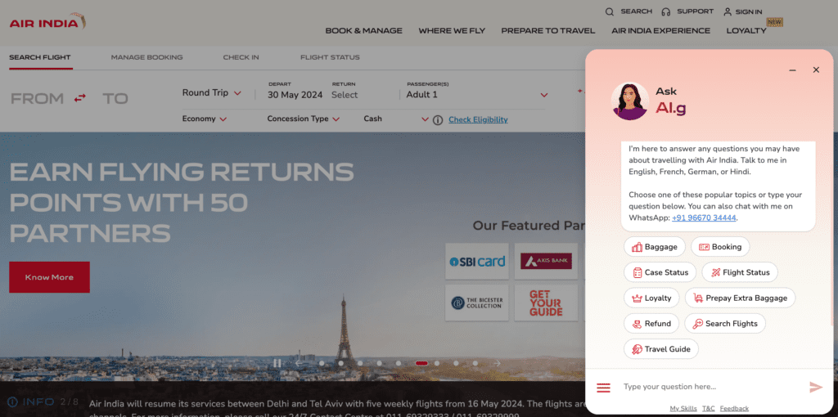Screen dimensions: 838x417
Task: Minimize the Ask AI.g chat window
Action: coord(792,70)
